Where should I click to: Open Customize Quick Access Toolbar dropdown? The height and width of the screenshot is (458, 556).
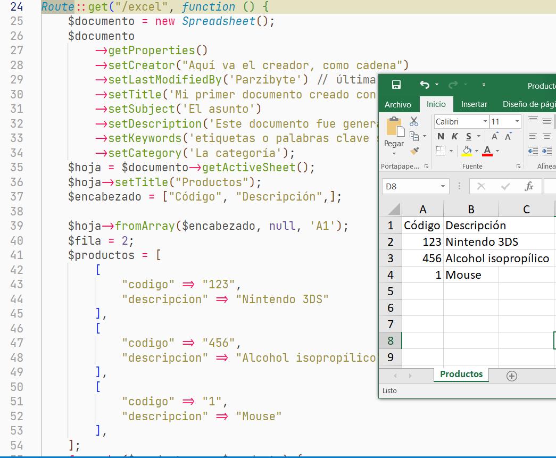tap(484, 85)
